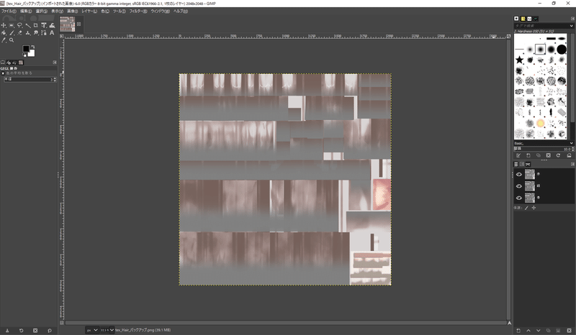Select the Free Select lasso tool
576x335 pixels.
tap(20, 25)
